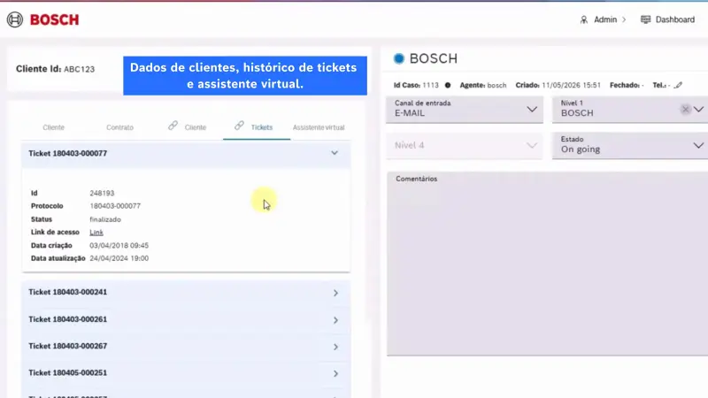Click the Ticket 180405-000251 title
The image size is (708, 398).
click(x=68, y=372)
